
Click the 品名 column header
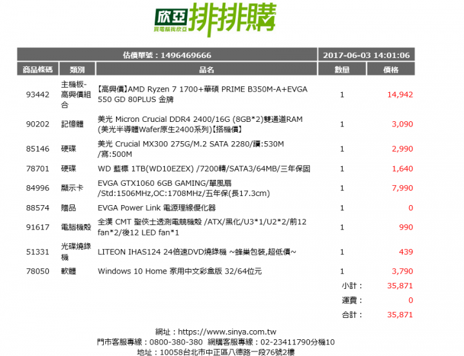207,69
